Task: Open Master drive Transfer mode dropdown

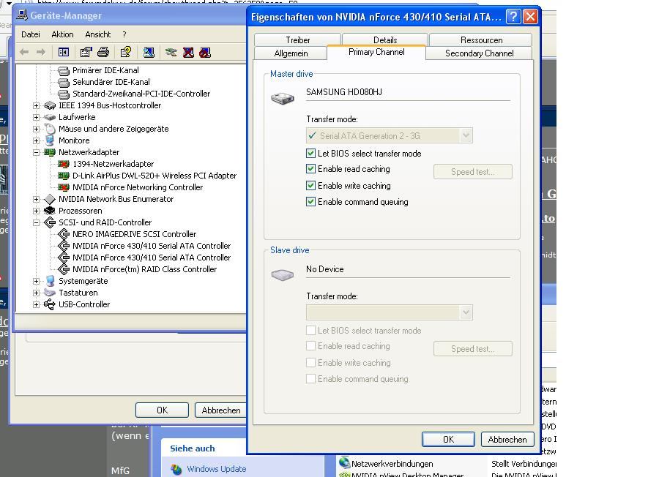Action: pyautogui.click(x=390, y=135)
